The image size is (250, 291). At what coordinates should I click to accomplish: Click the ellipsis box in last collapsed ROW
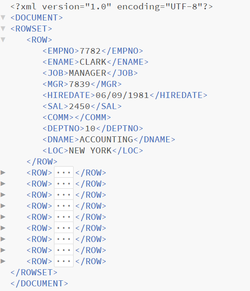click(64, 261)
